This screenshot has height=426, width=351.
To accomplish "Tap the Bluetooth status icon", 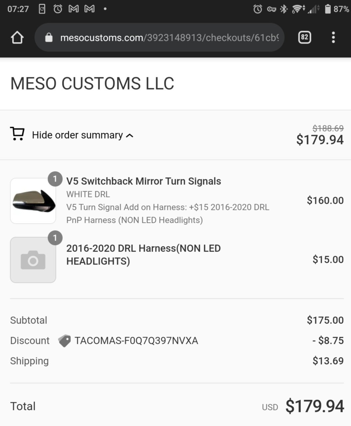I will pos(283,9).
